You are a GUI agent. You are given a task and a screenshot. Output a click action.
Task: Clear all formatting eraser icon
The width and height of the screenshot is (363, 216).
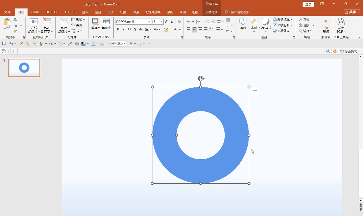pos(179,22)
